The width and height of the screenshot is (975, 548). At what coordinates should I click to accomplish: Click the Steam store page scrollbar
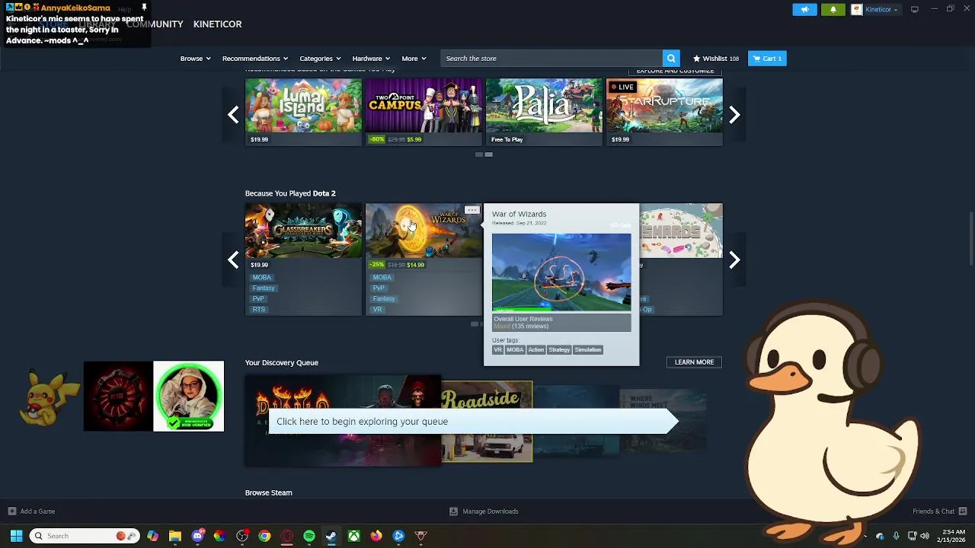970,240
